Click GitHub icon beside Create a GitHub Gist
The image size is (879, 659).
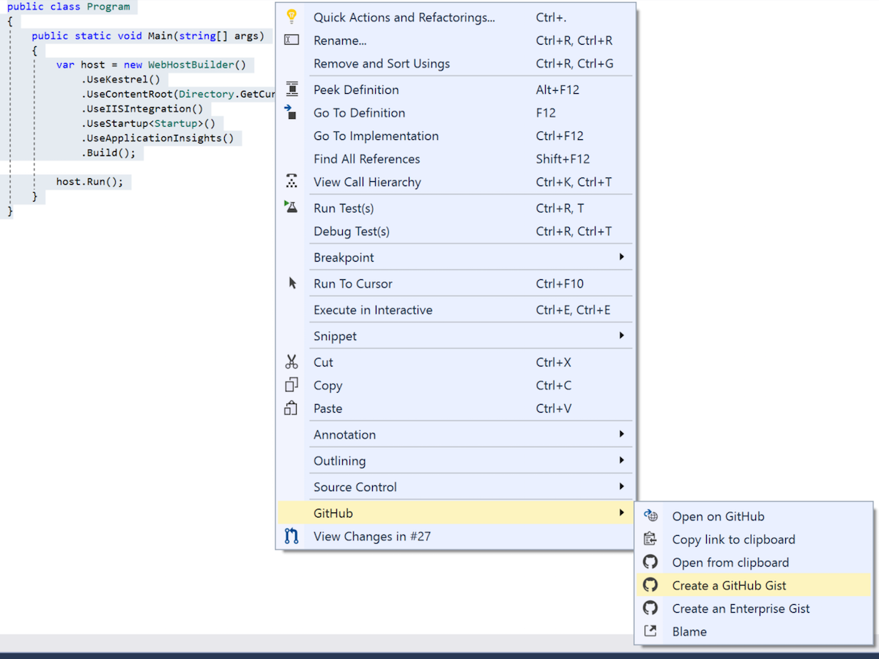(650, 585)
